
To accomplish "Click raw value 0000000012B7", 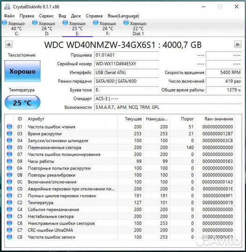I will 218,134.
